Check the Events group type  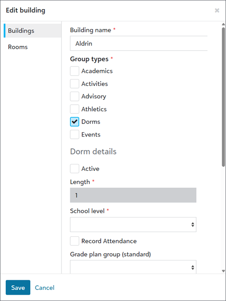pyautogui.click(x=75, y=135)
